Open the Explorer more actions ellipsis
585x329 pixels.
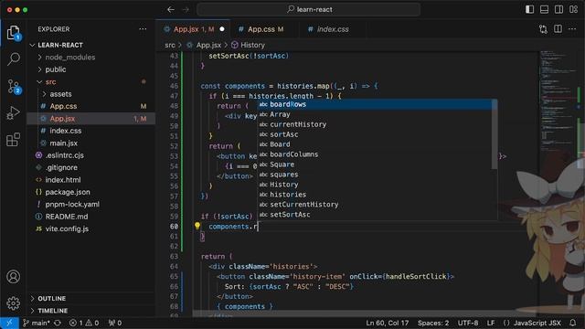[x=143, y=29]
